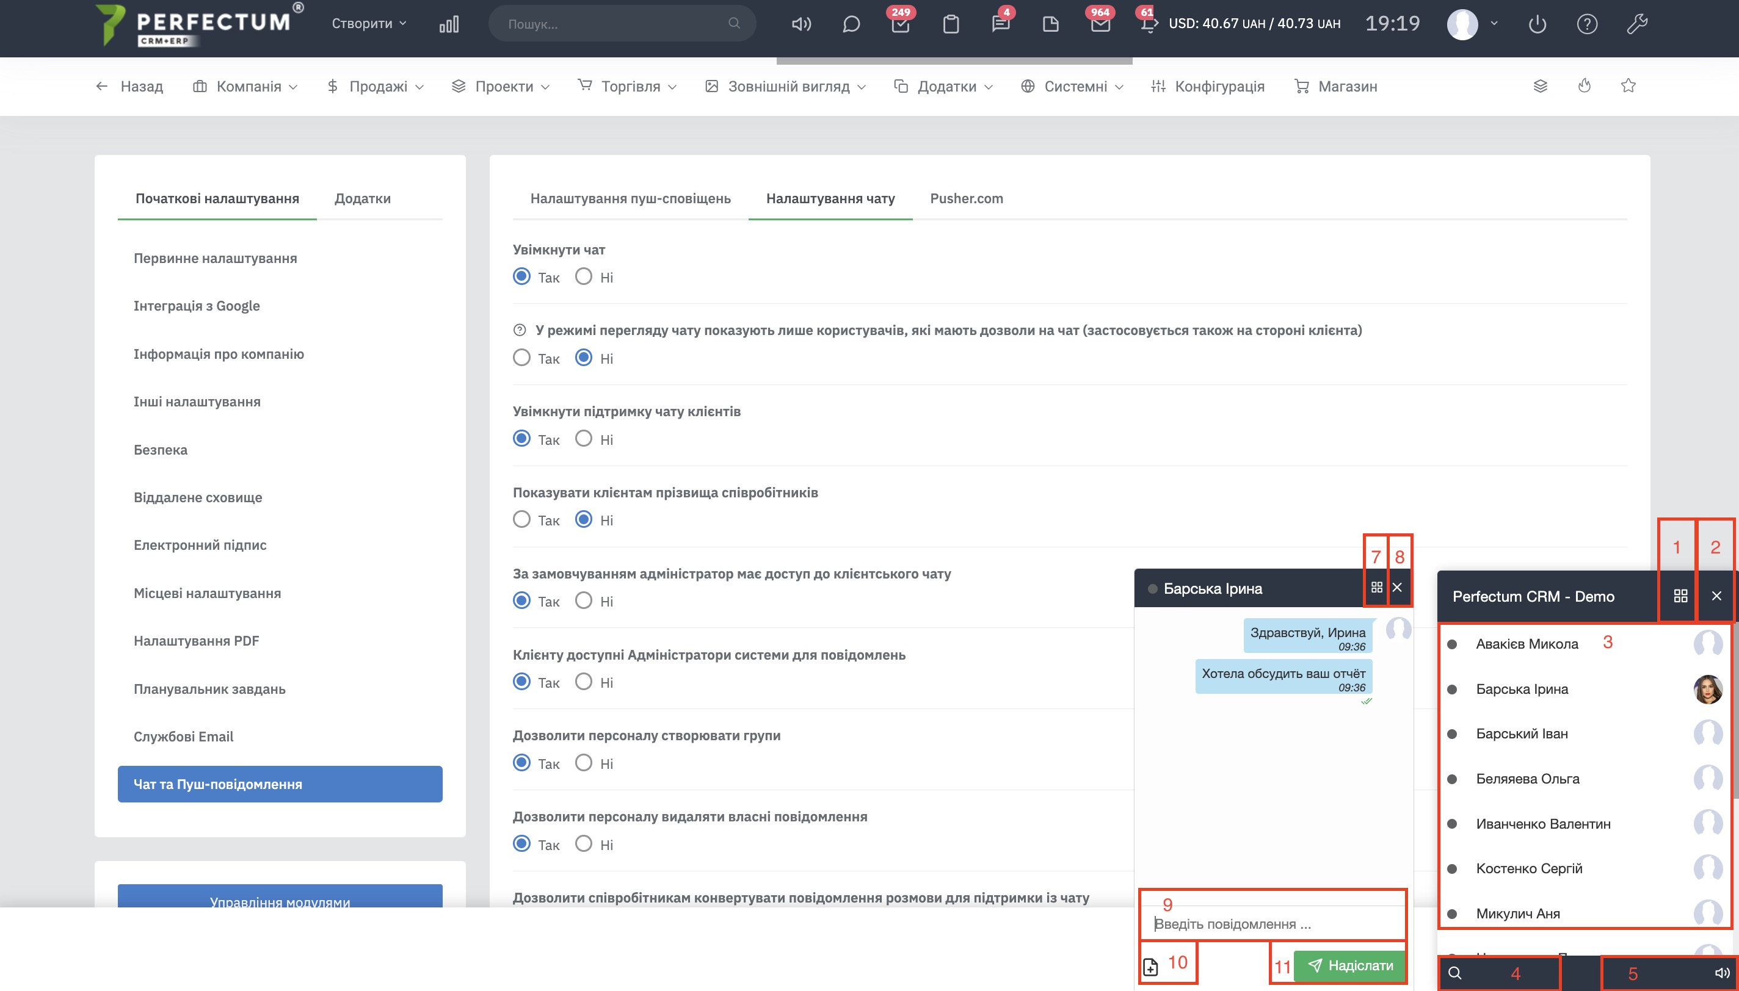This screenshot has height=991, width=1739.
Task: Open Безпека settings link
Action: 160,449
